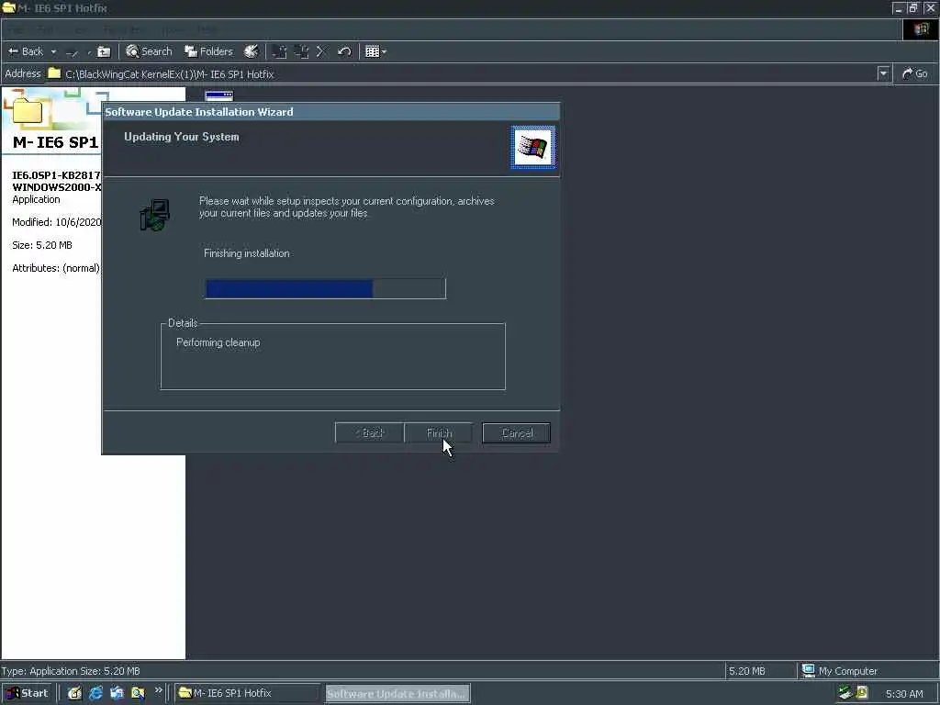The image size is (940, 705).
Task: Click the Windows logo throbber in menu bar
Action: click(x=920, y=29)
